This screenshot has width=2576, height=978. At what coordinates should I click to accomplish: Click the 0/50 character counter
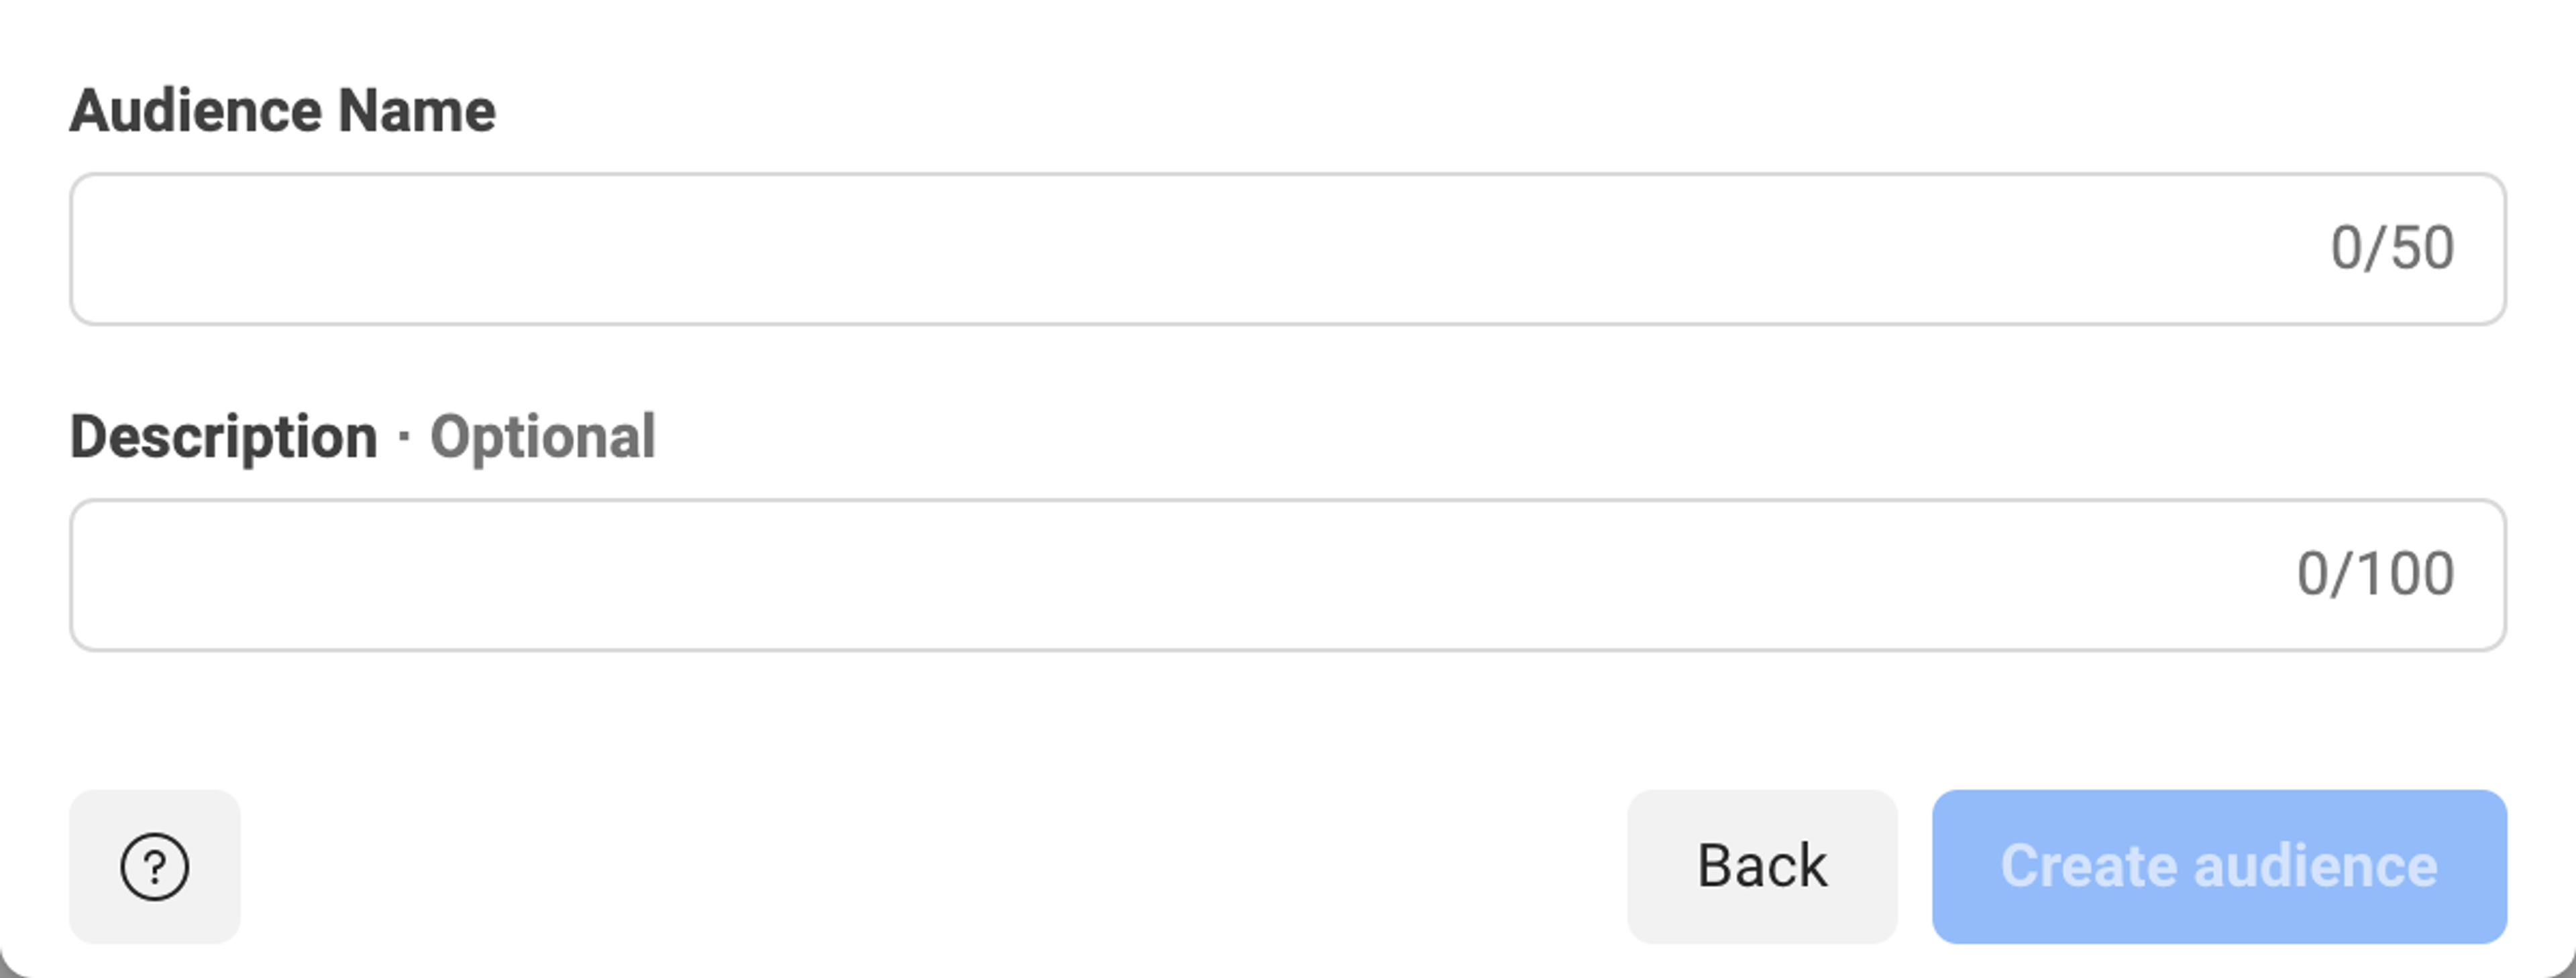coord(2392,248)
